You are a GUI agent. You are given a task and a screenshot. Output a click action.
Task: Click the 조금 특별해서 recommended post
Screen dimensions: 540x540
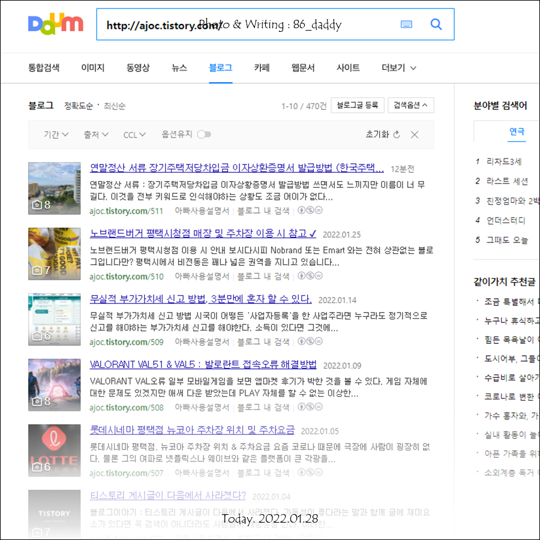511,302
